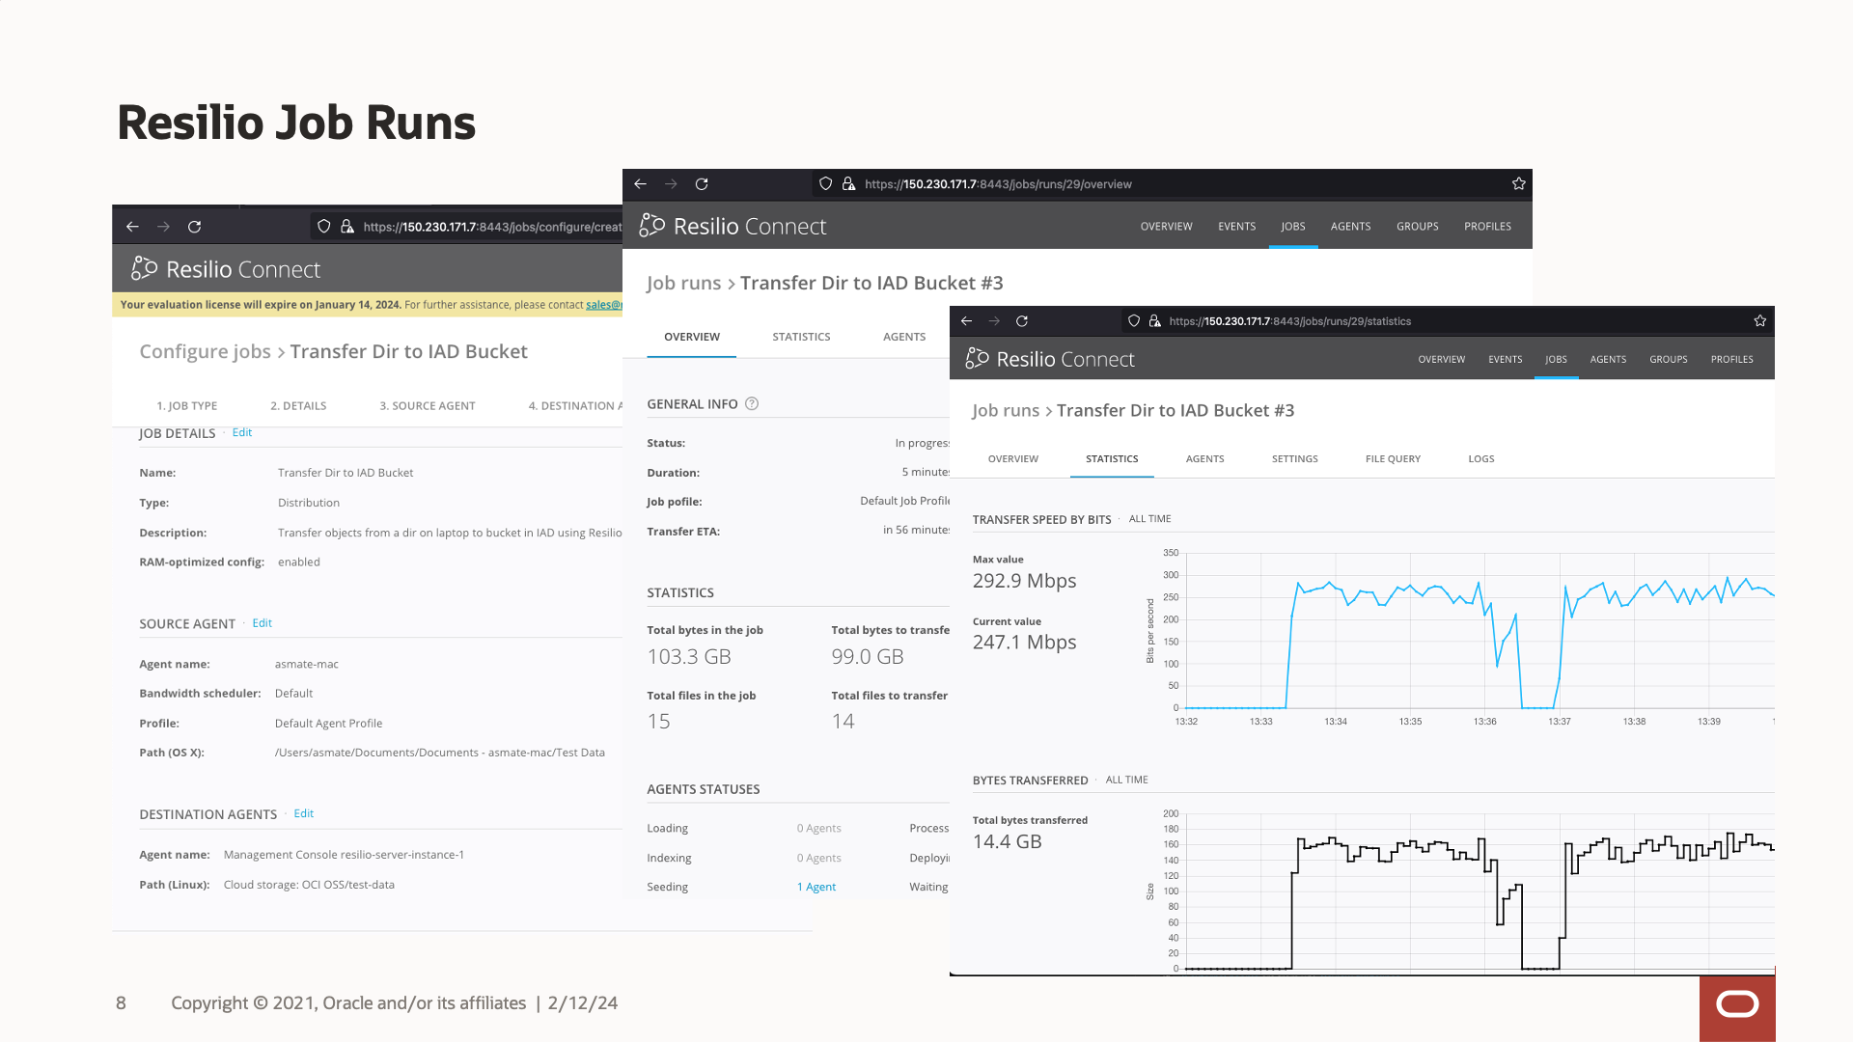Switch to the FILE QUERY tab
Image resolution: width=1853 pixels, height=1042 pixels.
pyautogui.click(x=1393, y=458)
